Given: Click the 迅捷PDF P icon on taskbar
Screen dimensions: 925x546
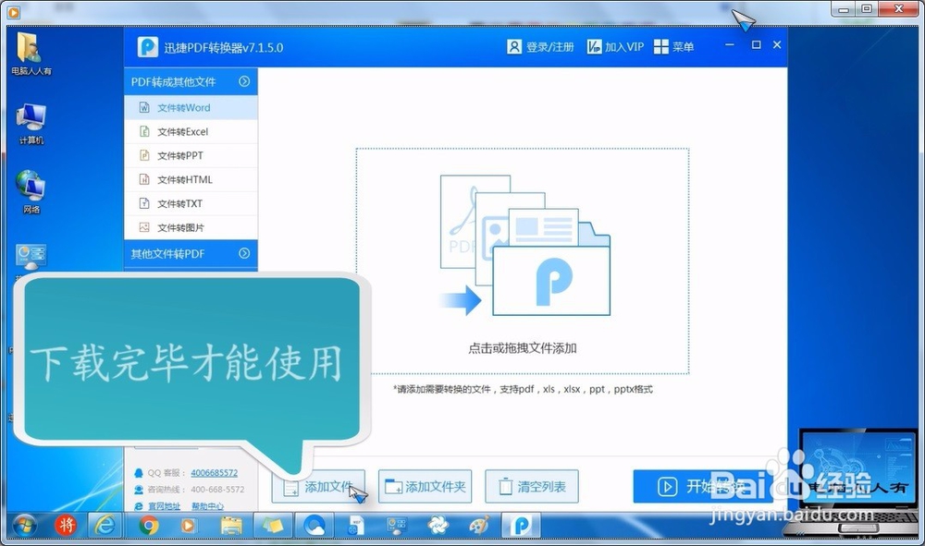Looking at the screenshot, I should [x=522, y=525].
